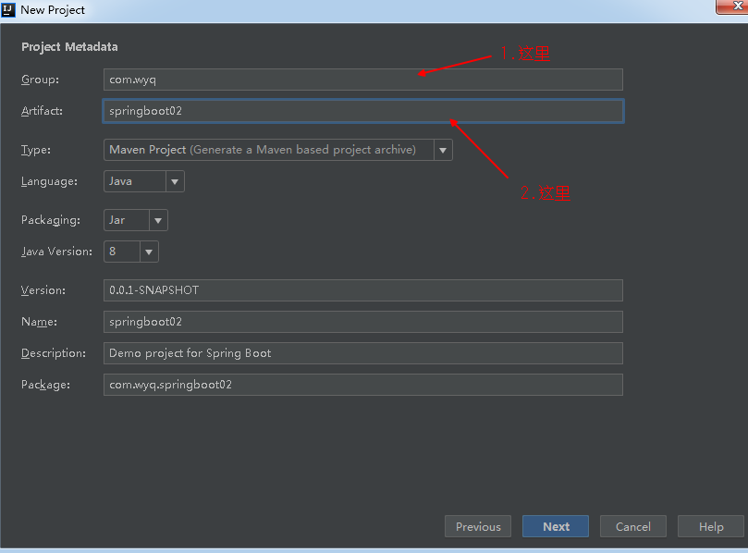Select the Name field with springboot02
This screenshot has width=748, height=553.
[x=363, y=322]
